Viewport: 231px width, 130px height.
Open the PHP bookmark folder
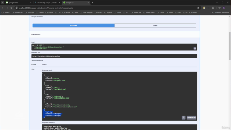[x=75, y=13]
